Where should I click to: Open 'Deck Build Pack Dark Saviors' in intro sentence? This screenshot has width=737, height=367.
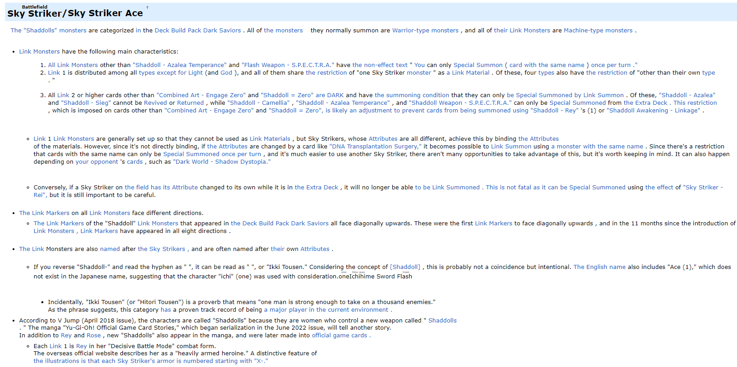point(198,31)
